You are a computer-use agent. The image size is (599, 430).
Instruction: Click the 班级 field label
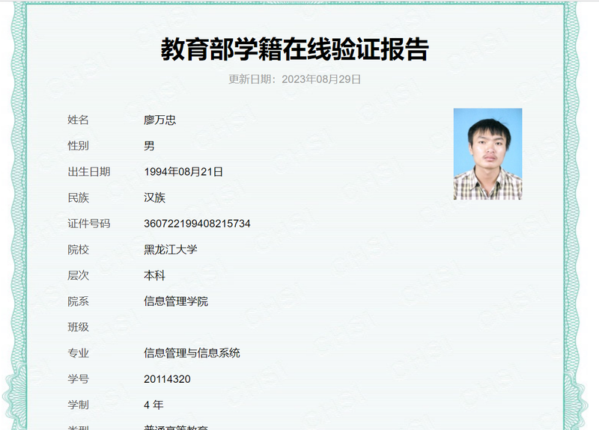[x=79, y=327]
